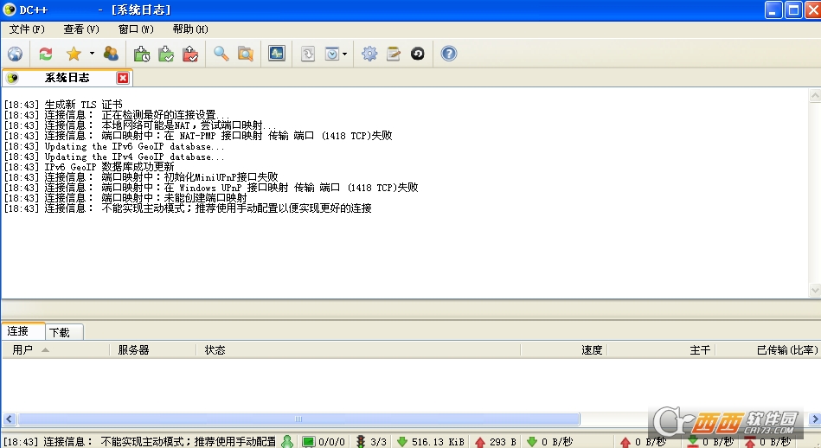Viewport: 821px width, 448px height.
Task: Open the Users icon in toolbar
Action: tap(111, 54)
